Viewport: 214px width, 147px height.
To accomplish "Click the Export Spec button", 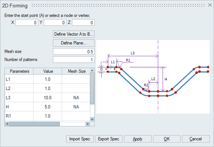I will [109, 139].
